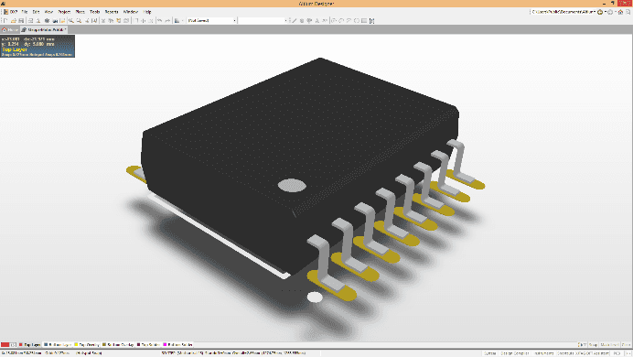The image size is (633, 357).
Task: Select the Top Layer tab
Action: 30,344
